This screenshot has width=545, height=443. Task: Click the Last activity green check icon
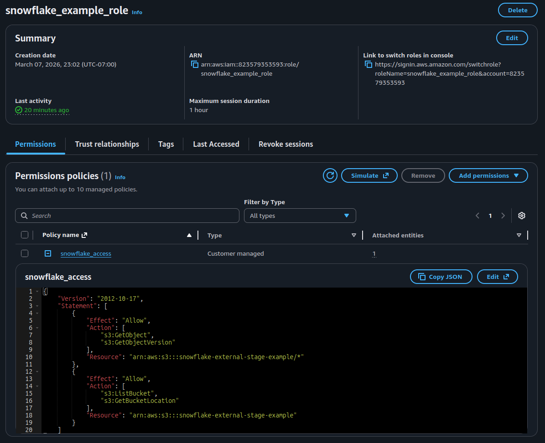[x=19, y=110]
